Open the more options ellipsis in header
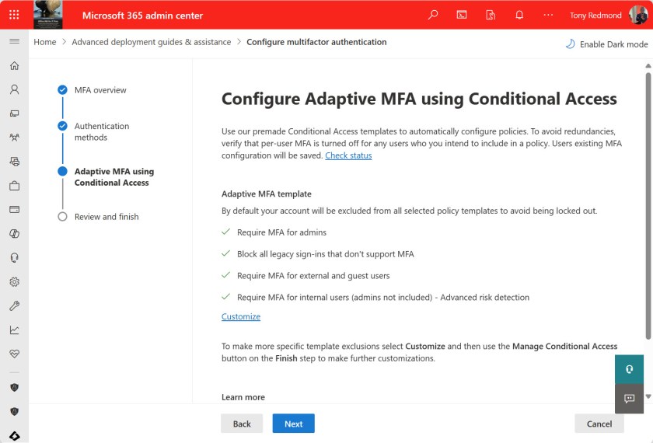The width and height of the screenshot is (653, 443). coord(548,15)
